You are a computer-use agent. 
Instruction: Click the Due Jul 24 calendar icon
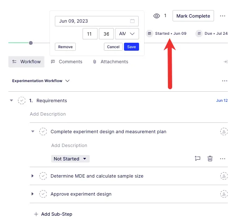coord(199,34)
